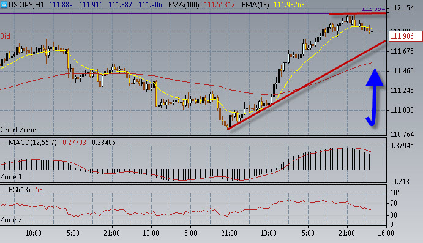Click the 111.030 price scale label
This screenshot has width=423, height=243.
click(402, 110)
